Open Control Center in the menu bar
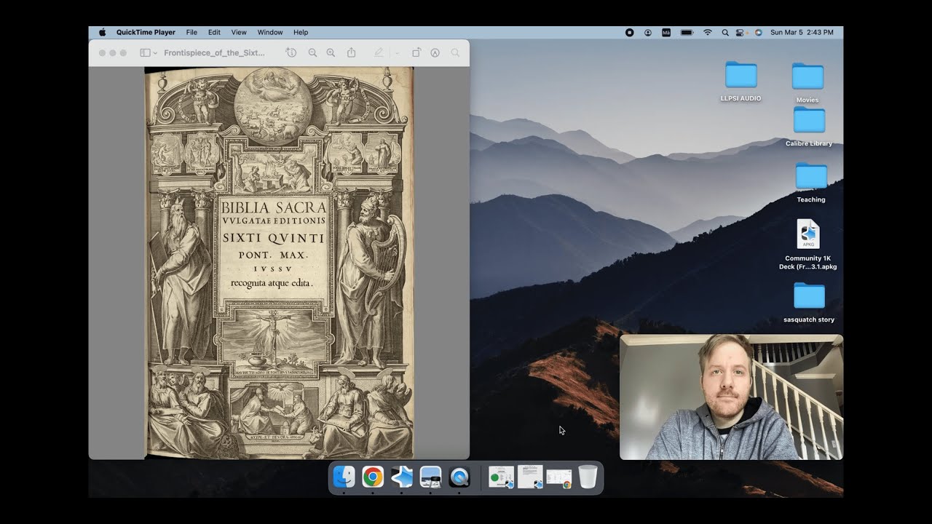Viewport: 932px width, 524px height. pos(741,32)
